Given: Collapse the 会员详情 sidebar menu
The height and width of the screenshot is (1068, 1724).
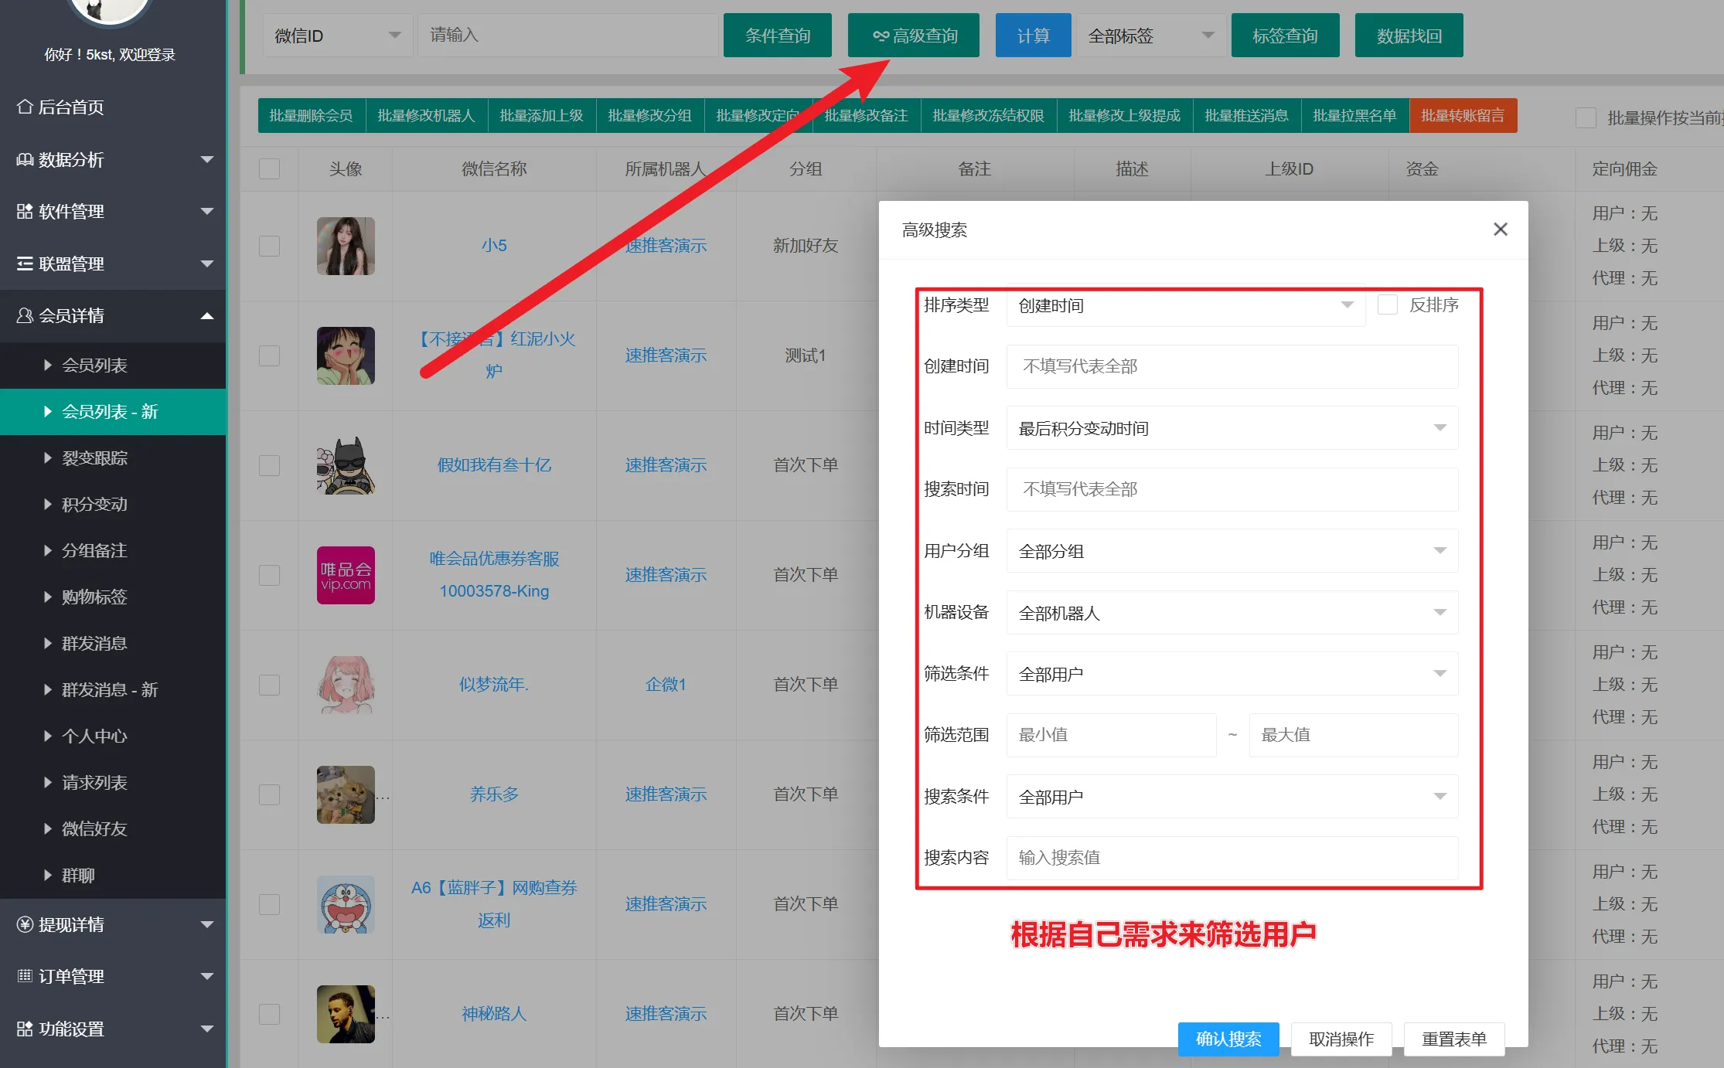Looking at the screenshot, I should point(113,316).
